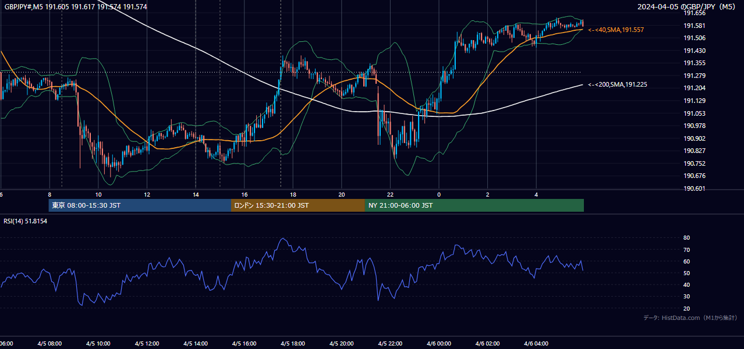Image resolution: width=744 pixels, height=349 pixels.
Task: Click the 4/6 00:00 time label
Action: 439,344
